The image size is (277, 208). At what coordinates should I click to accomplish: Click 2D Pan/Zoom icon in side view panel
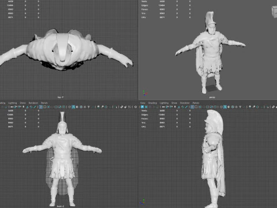[183, 107]
